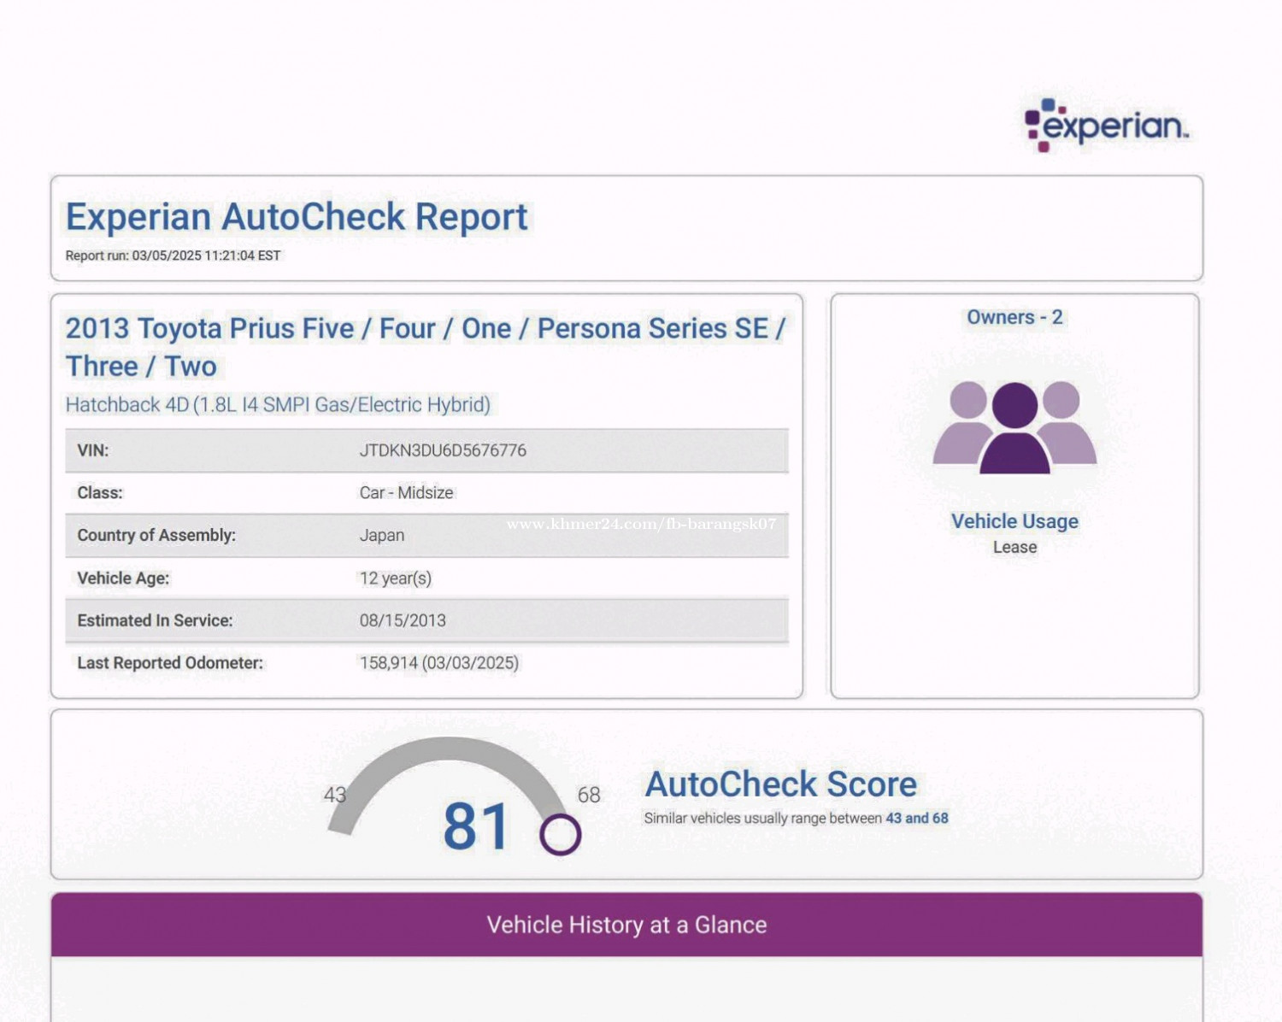Click the Country of Assembly: label
Viewport: 1282px width, 1022px height.
point(156,535)
